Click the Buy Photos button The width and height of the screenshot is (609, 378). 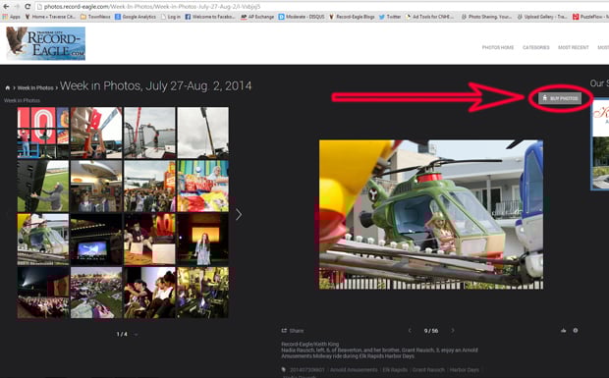(x=560, y=98)
